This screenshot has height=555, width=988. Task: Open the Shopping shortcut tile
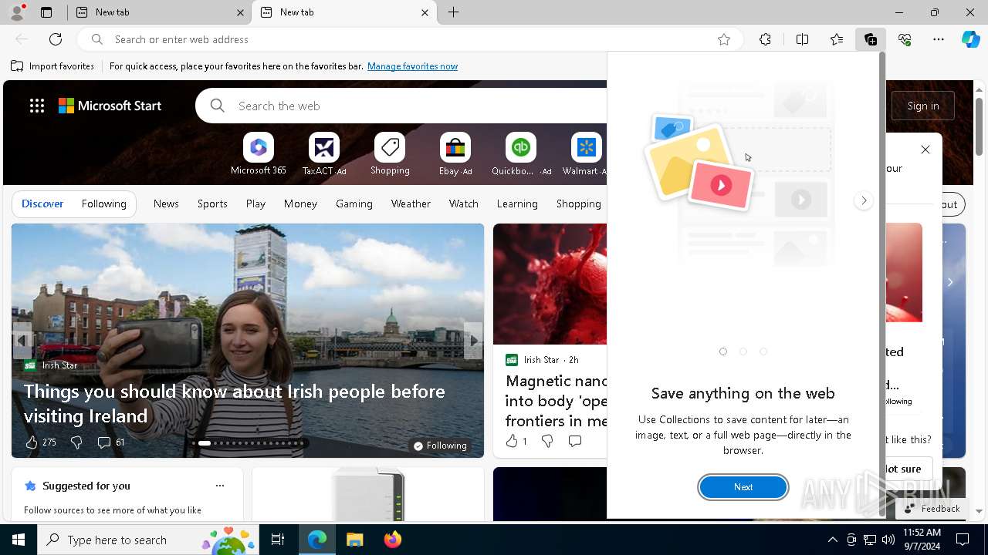click(x=390, y=154)
